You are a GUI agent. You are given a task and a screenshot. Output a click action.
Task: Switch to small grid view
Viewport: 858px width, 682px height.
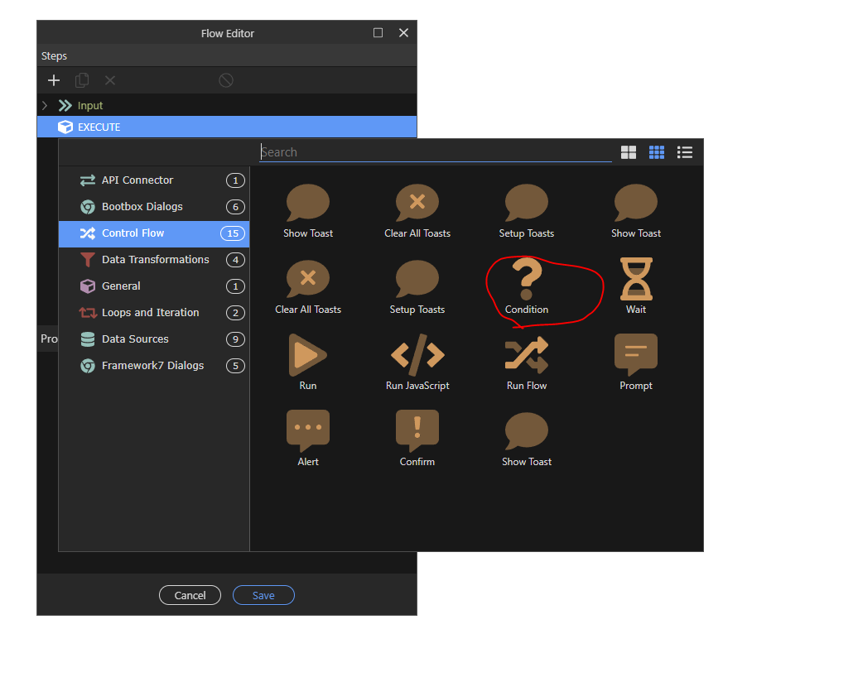(x=657, y=152)
